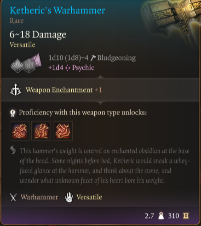Click the proficiency badge icon
The width and height of the screenshot is (201, 226).
[x=13, y=113]
